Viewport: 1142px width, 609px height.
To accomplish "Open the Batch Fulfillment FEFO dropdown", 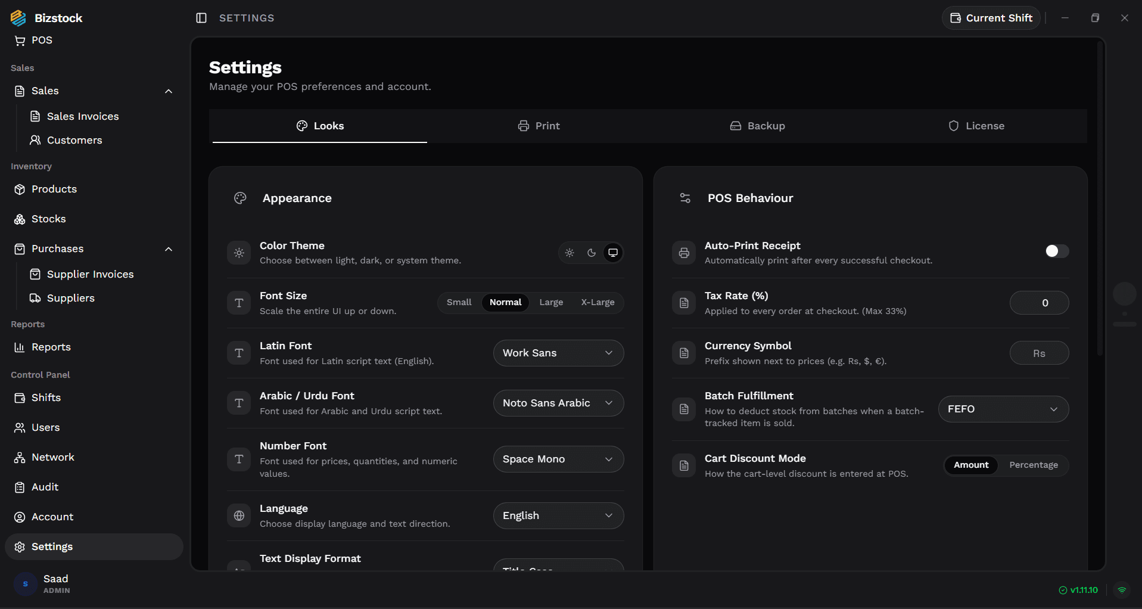I will click(1003, 409).
